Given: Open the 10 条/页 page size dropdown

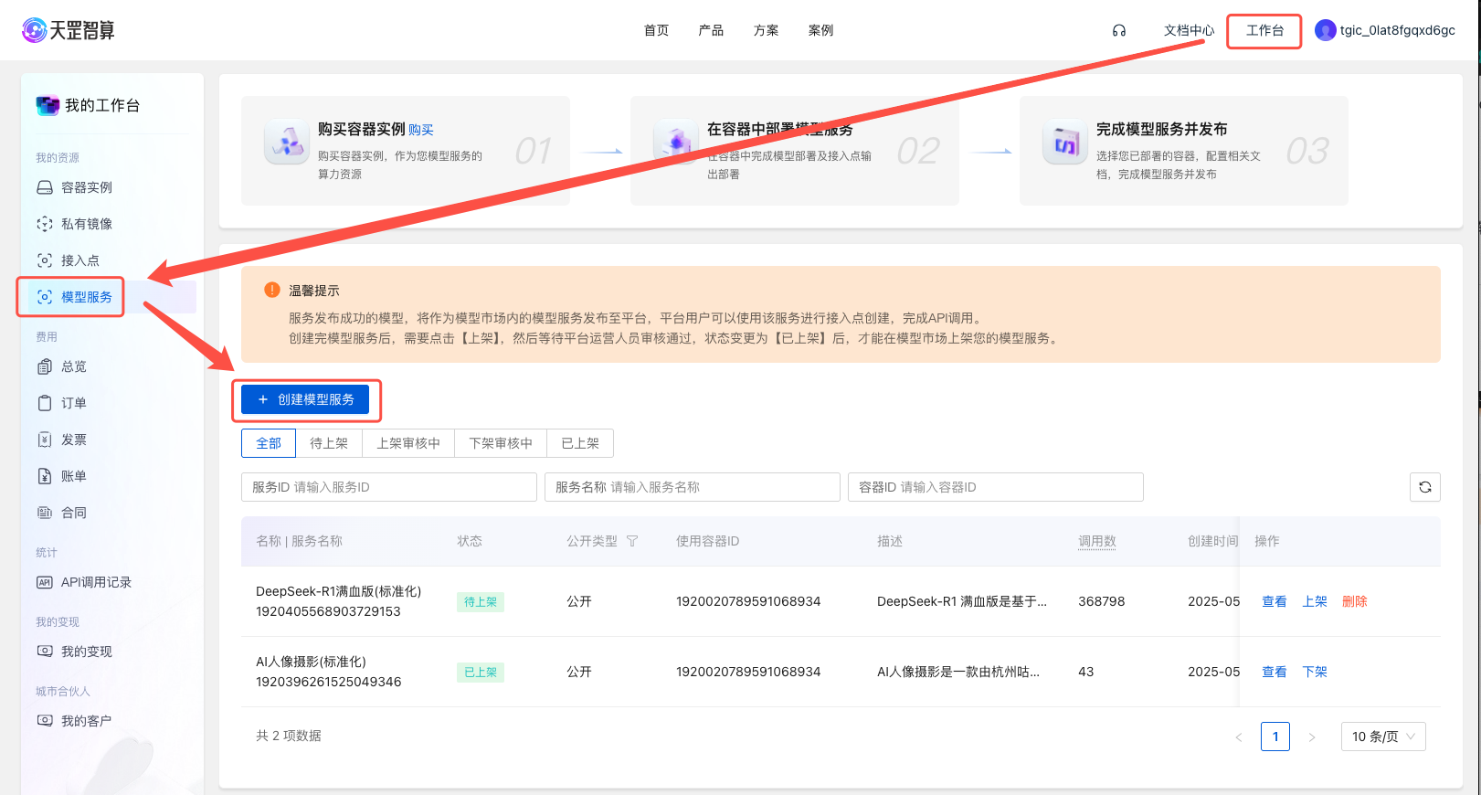Looking at the screenshot, I should click(x=1383, y=737).
